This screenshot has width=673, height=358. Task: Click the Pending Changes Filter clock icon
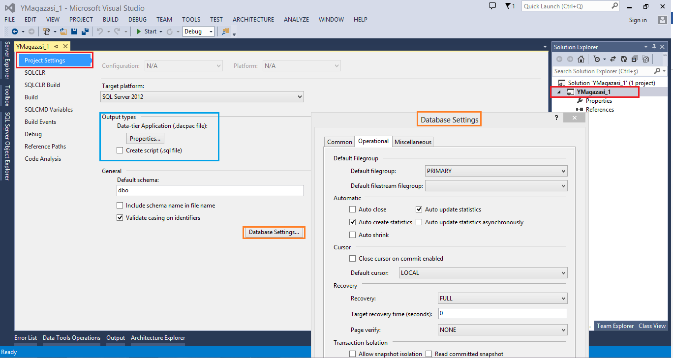click(597, 59)
